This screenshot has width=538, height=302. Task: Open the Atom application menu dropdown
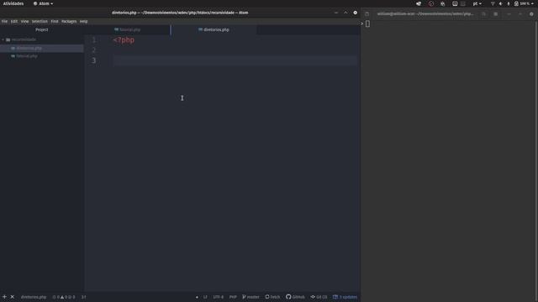[43, 3]
